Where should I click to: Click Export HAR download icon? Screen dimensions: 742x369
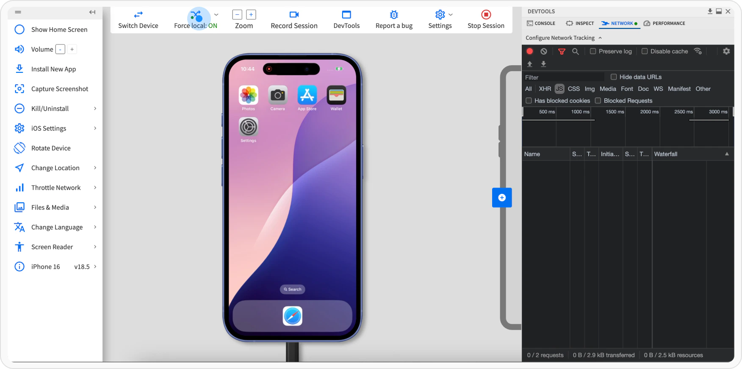coord(543,64)
